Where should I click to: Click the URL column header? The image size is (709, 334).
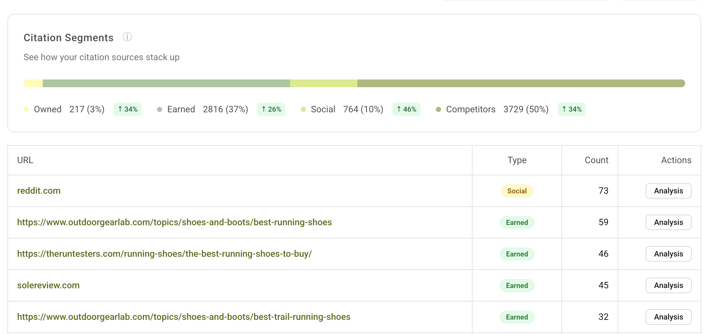25,160
